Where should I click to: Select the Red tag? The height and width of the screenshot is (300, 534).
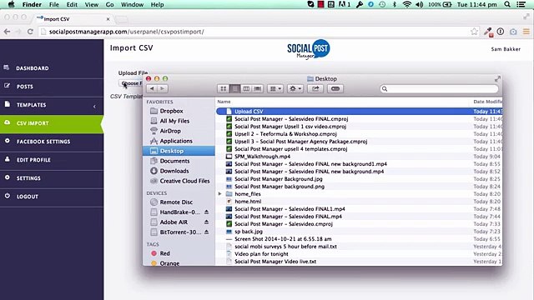point(165,253)
